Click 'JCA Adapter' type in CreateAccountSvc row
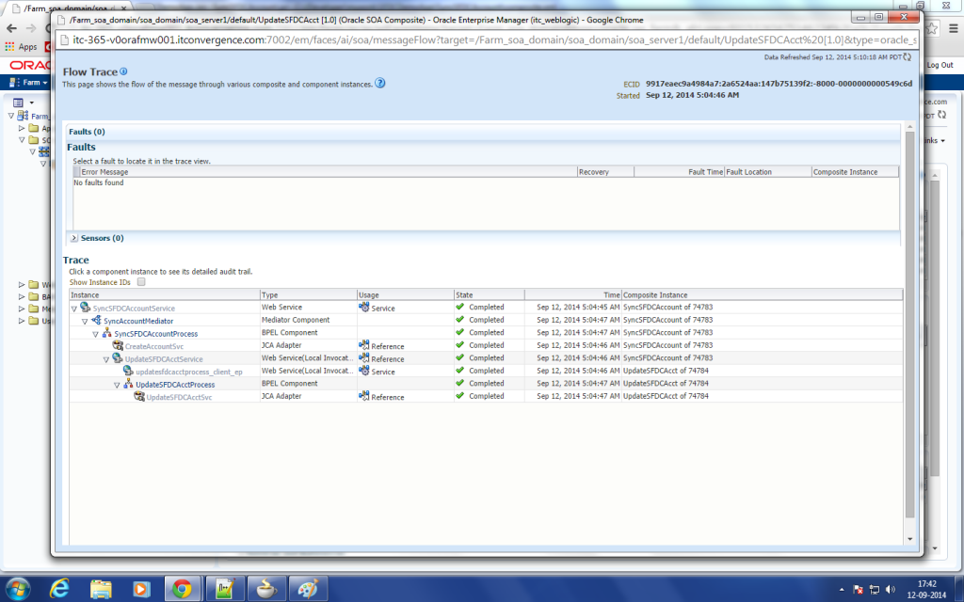 tap(281, 345)
